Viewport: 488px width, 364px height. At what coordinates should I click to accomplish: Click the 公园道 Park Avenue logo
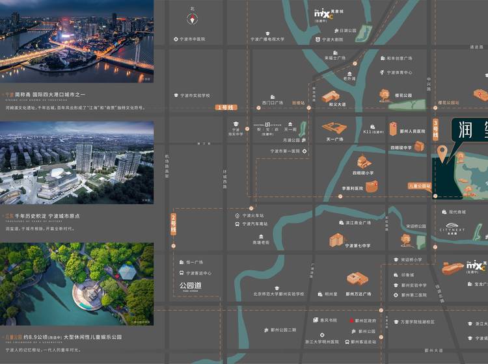pos(192,285)
